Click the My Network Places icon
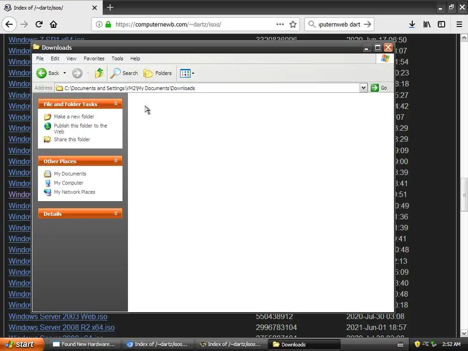468x351 pixels. coord(48,192)
